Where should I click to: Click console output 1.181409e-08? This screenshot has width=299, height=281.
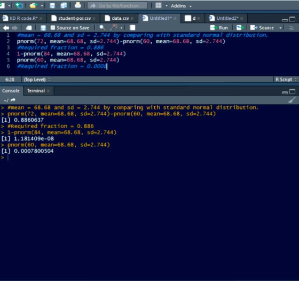(34, 139)
